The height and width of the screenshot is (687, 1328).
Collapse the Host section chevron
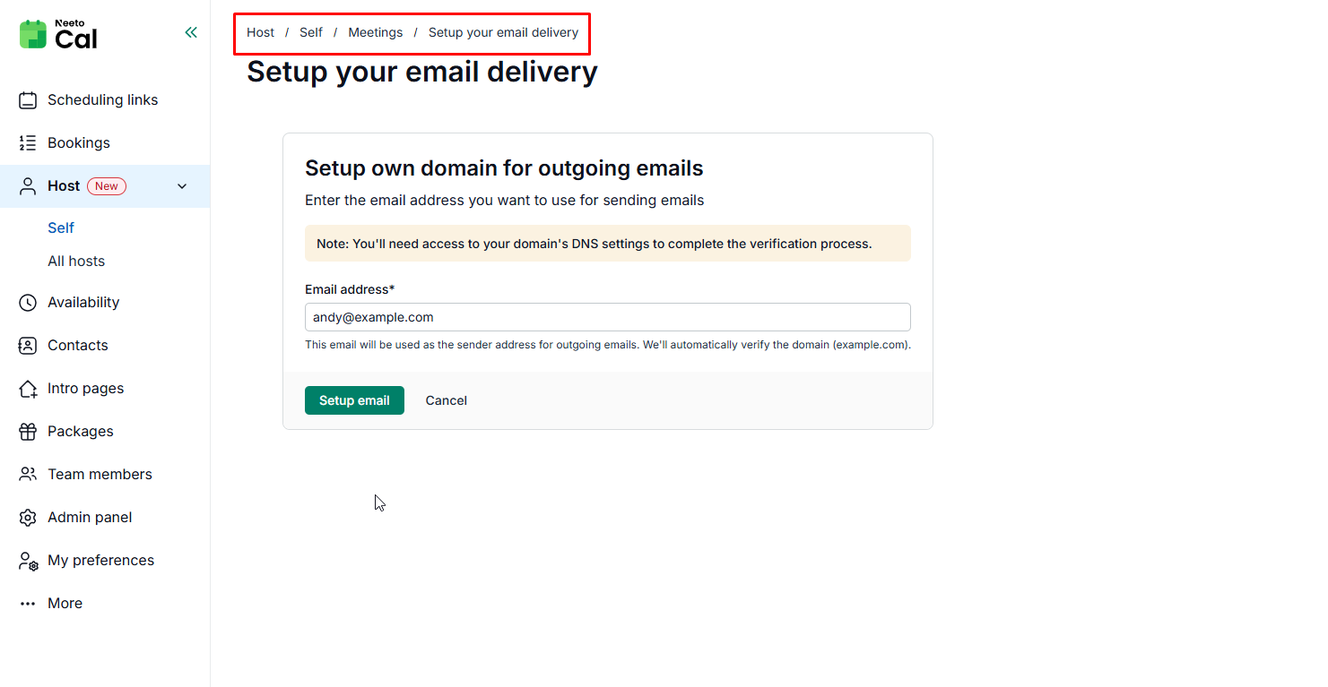pos(182,186)
